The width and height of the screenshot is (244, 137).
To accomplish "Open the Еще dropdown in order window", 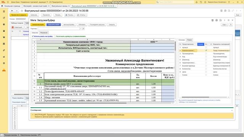I will pos(238,15).
